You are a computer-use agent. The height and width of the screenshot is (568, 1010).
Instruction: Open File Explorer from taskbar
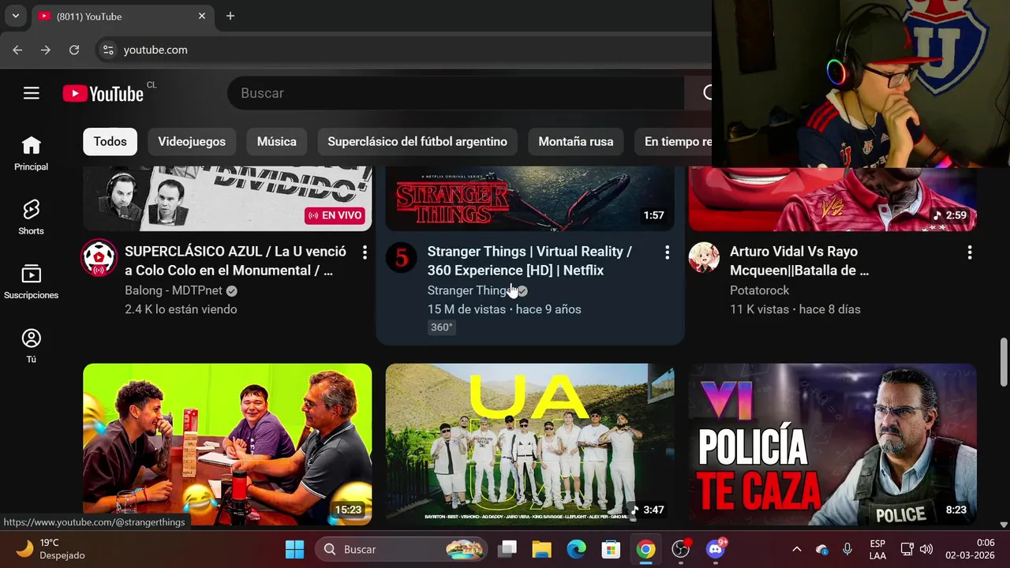tap(541, 549)
